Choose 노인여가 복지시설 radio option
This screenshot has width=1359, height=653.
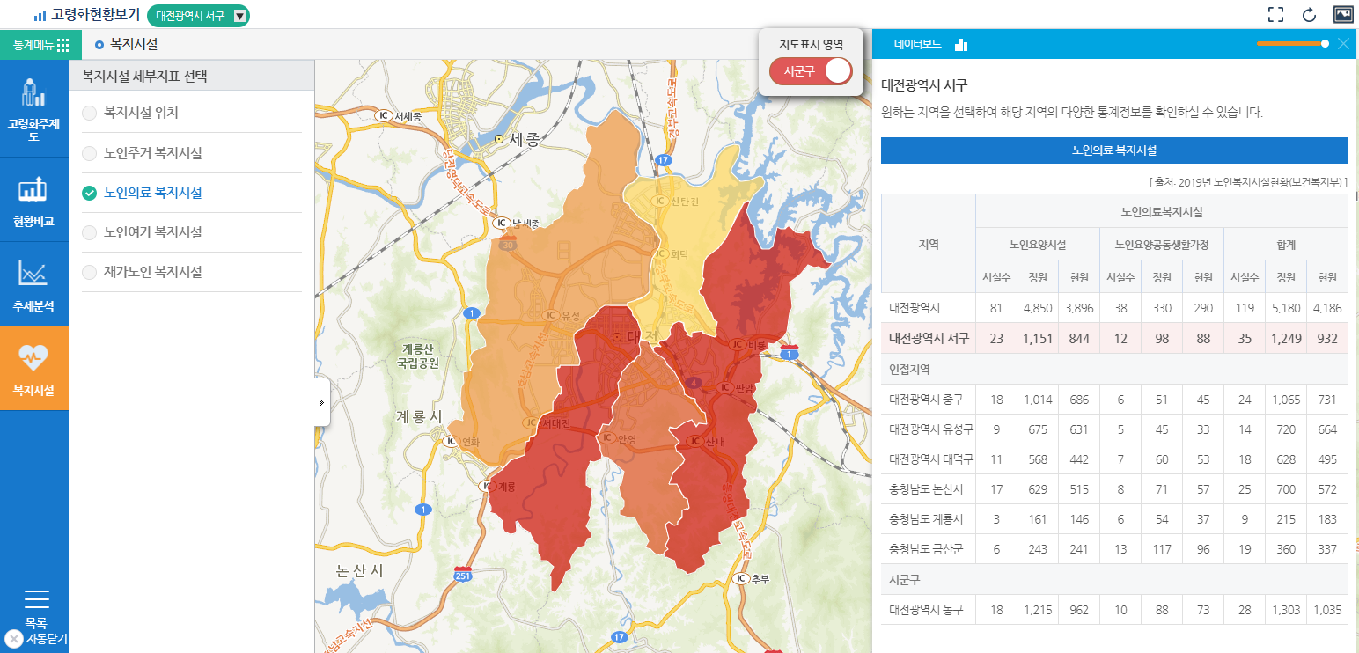pyautogui.click(x=90, y=232)
